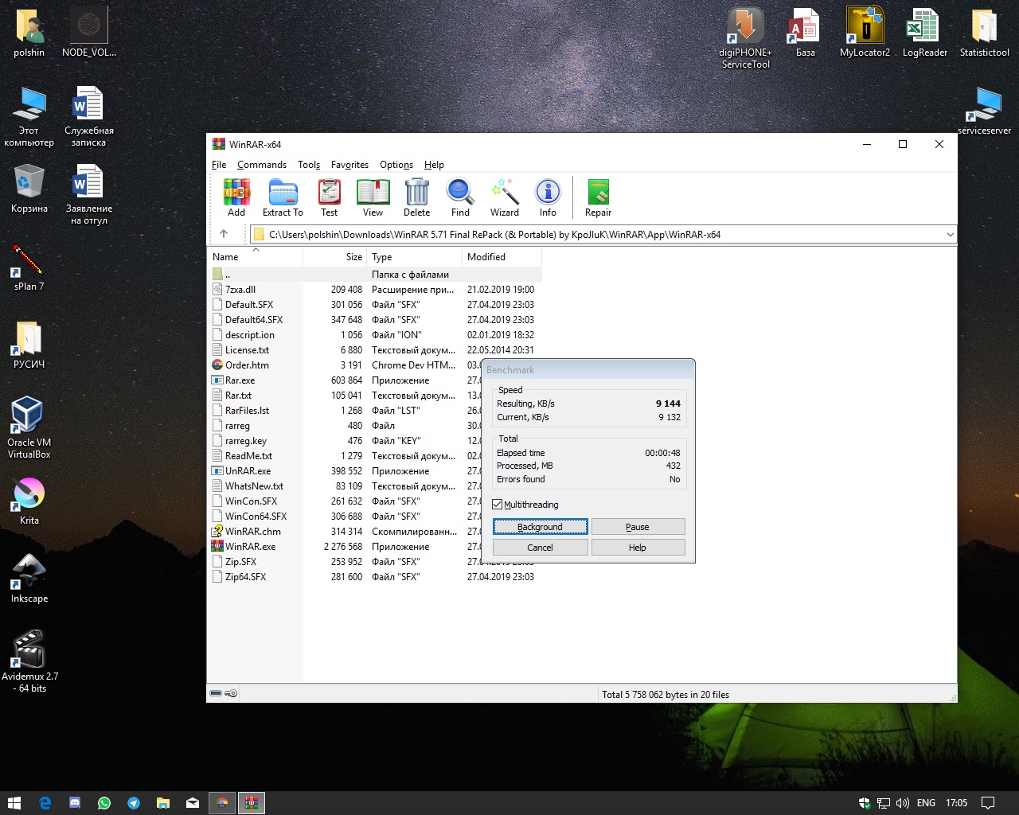Expand the address path dropdown arrow
1019x815 pixels.
950,235
